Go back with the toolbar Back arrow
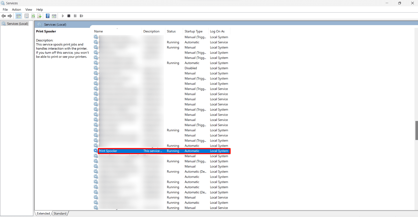 point(4,16)
